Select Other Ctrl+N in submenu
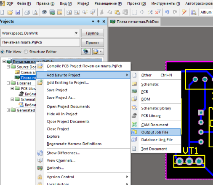 156,75
